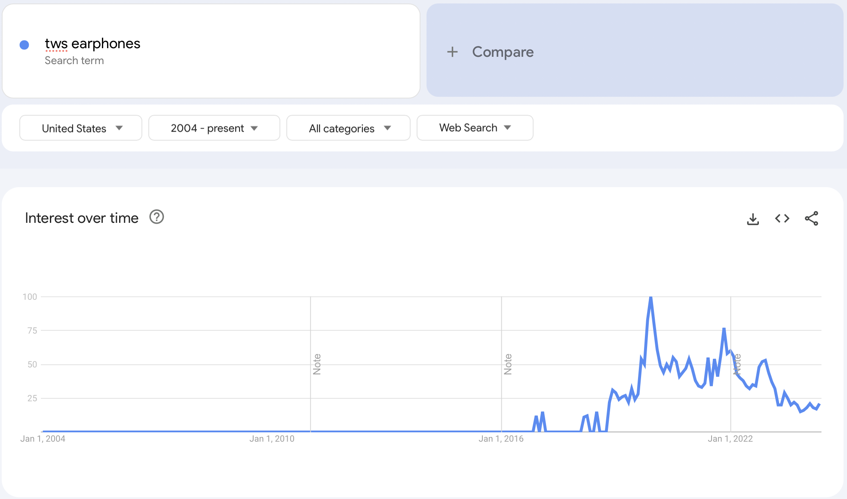Click the embed code icon

click(x=782, y=219)
